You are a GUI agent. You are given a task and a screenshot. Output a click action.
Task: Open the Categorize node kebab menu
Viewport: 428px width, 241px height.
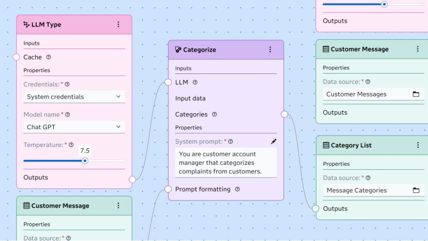pyautogui.click(x=270, y=50)
